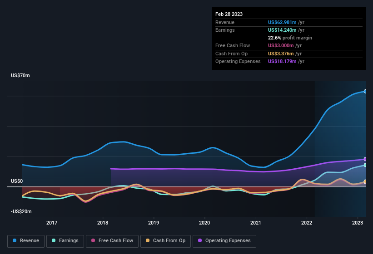Toggle the Revenue legend button
Image resolution: width=373 pixels, height=254 pixels.
(x=26, y=241)
